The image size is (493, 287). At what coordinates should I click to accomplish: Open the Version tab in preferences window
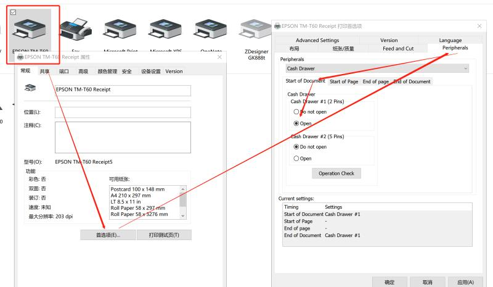389,40
